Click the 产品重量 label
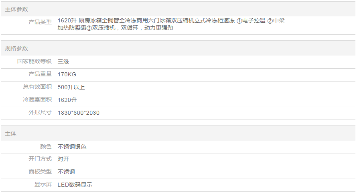Viewport: 357px width, 193px height. 40,74
